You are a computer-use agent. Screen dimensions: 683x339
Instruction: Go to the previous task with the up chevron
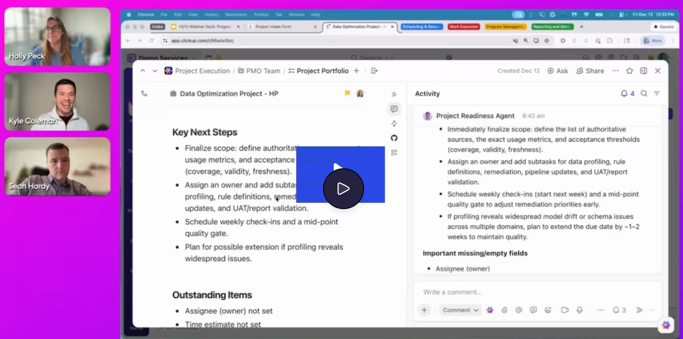point(142,71)
